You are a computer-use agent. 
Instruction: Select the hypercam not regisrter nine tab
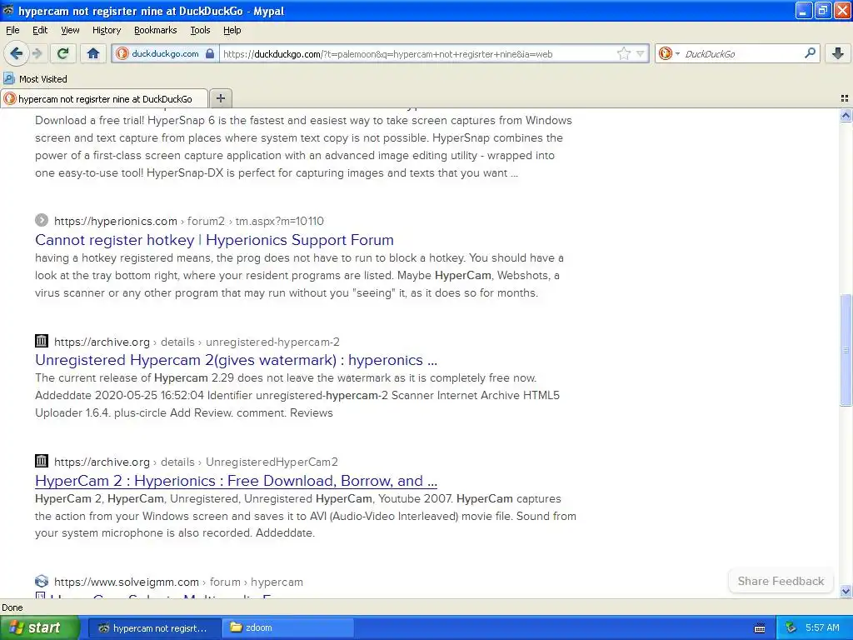point(104,98)
